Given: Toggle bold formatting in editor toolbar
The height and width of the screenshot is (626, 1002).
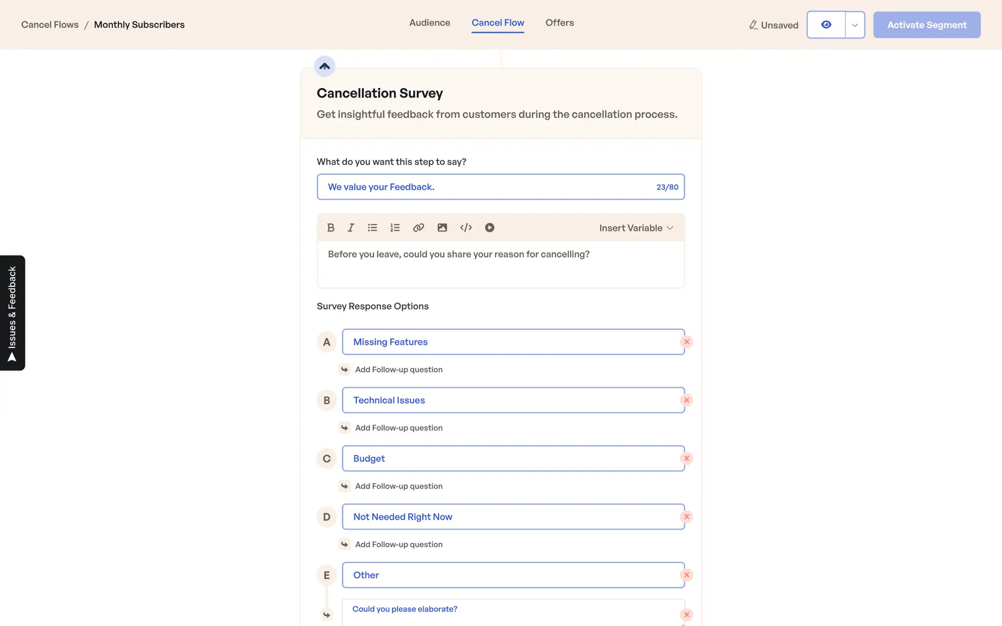Looking at the screenshot, I should tap(330, 227).
